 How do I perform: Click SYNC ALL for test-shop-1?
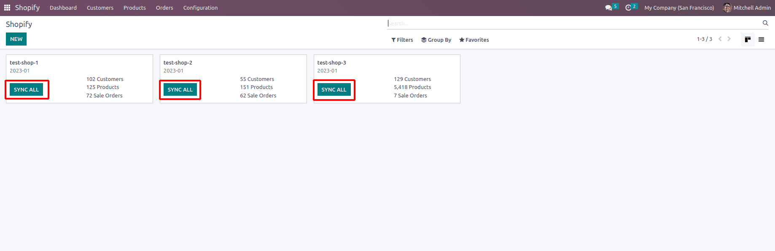point(26,89)
